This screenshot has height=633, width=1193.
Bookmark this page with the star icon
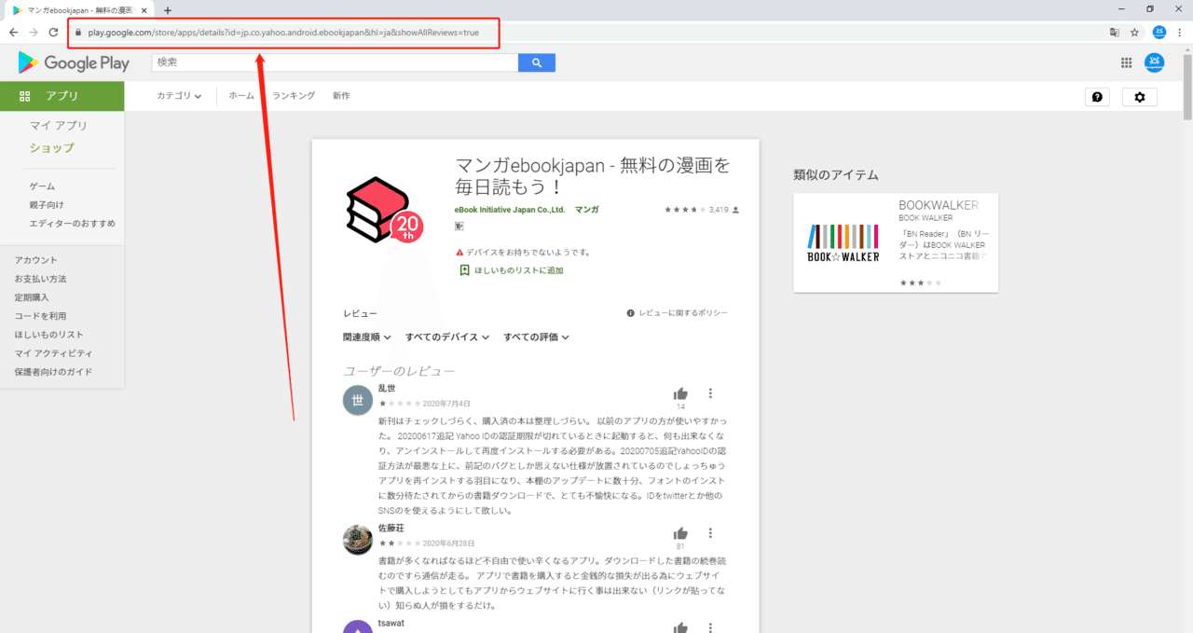(1134, 32)
